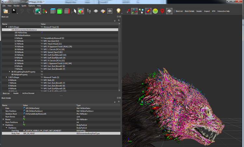The height and width of the screenshot is (147, 244).
Task: Open the View menu
Action: coord(9,6)
